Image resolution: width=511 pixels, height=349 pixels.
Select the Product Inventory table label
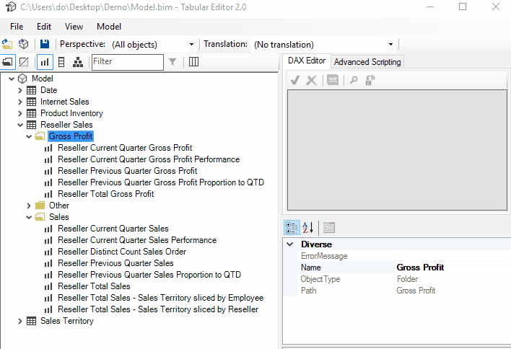pyautogui.click(x=71, y=113)
